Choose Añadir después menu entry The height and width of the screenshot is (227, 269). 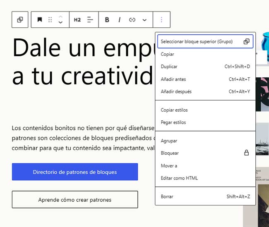click(x=205, y=91)
